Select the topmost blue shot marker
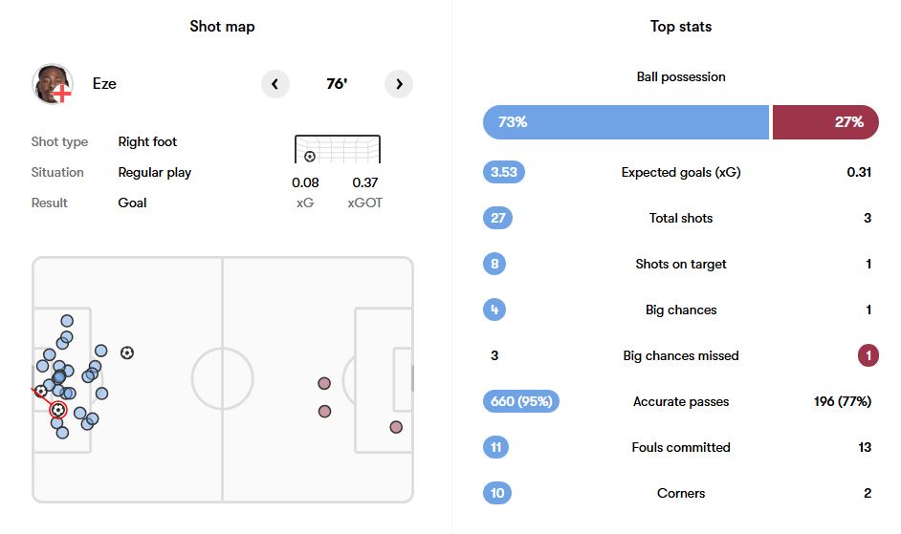The height and width of the screenshot is (534, 901). coord(67,321)
